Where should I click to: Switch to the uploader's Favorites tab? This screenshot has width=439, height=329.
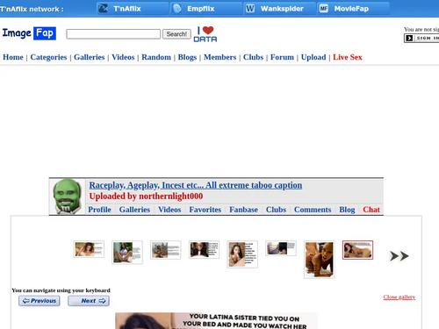point(205,210)
